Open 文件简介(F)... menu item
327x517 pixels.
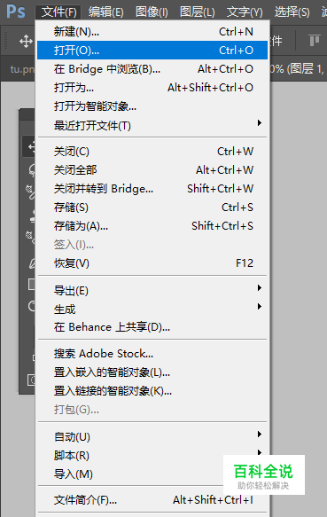tap(152, 500)
